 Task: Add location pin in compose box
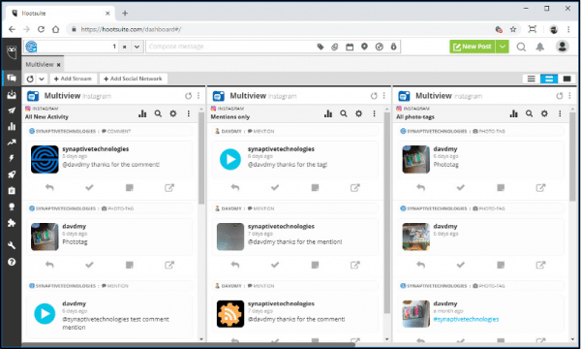364,47
